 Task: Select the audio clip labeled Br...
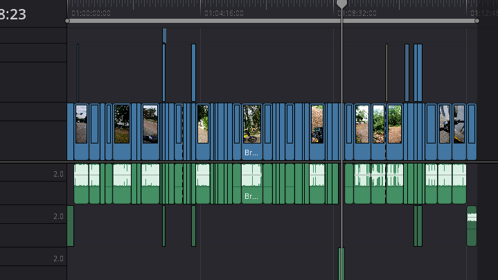coord(252,184)
